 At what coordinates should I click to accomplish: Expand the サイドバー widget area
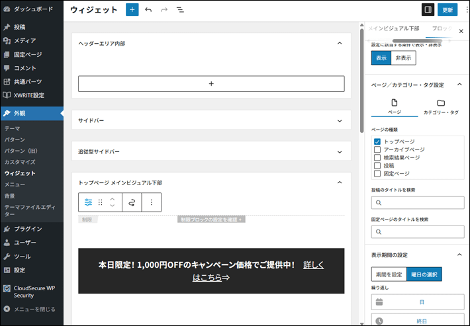(x=339, y=121)
